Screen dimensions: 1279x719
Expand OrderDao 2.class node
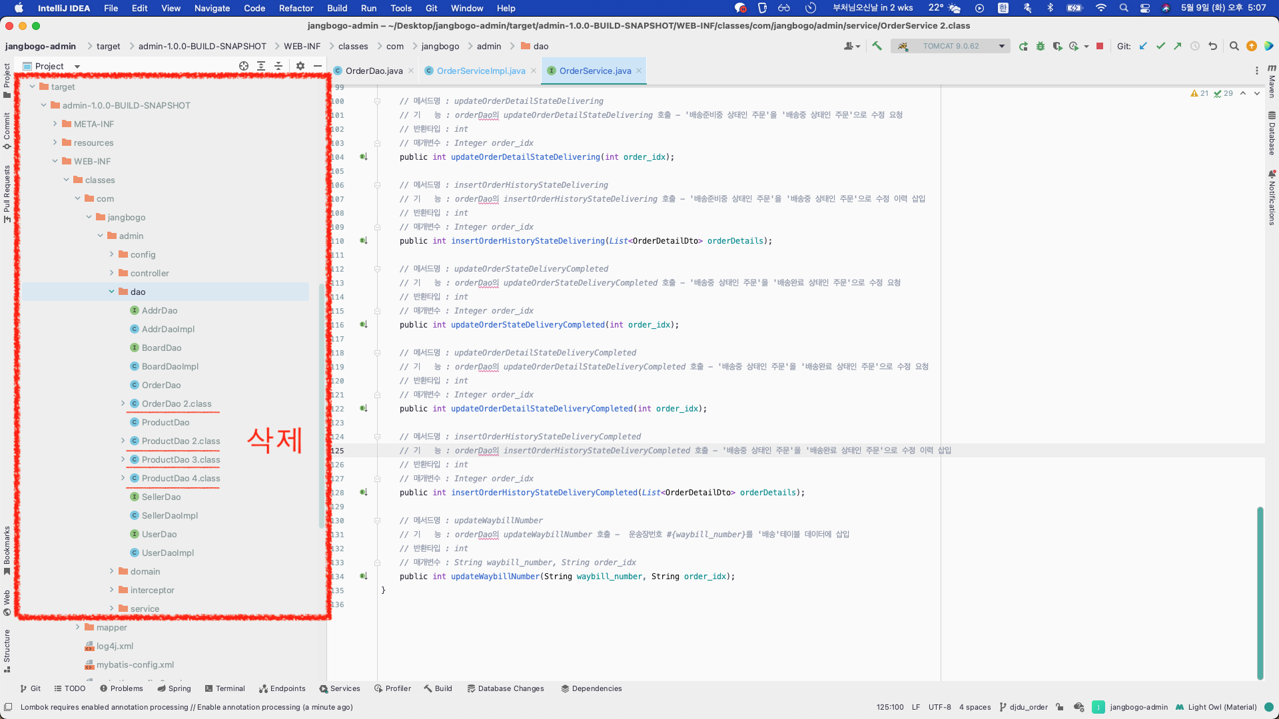pos(123,403)
